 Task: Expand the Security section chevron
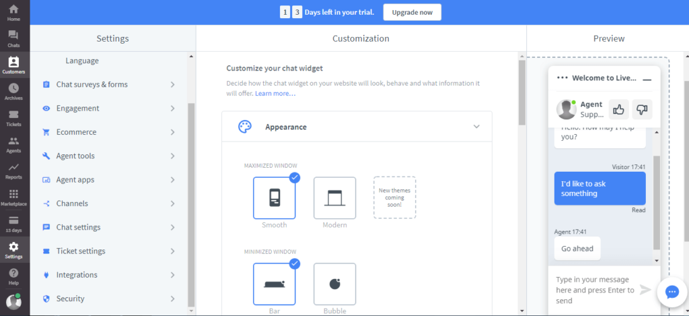[173, 299]
